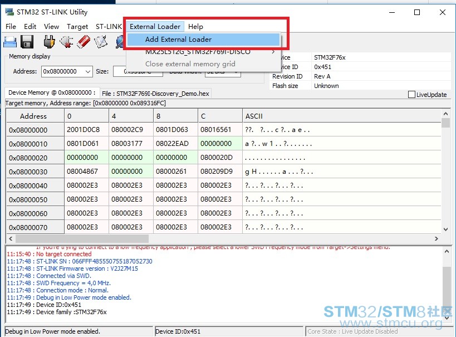Click the External Loader menu

point(155,27)
